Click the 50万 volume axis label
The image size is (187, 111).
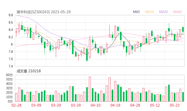[9, 79]
